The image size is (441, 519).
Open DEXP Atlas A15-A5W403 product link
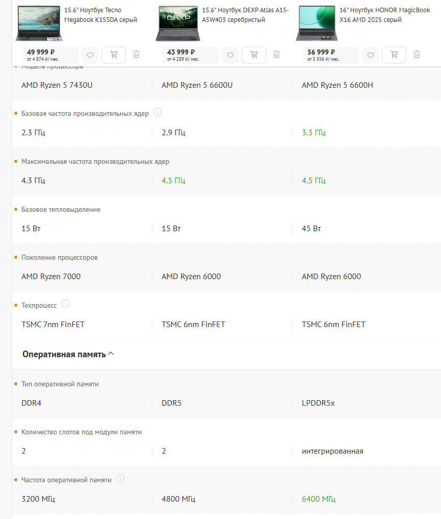245,15
